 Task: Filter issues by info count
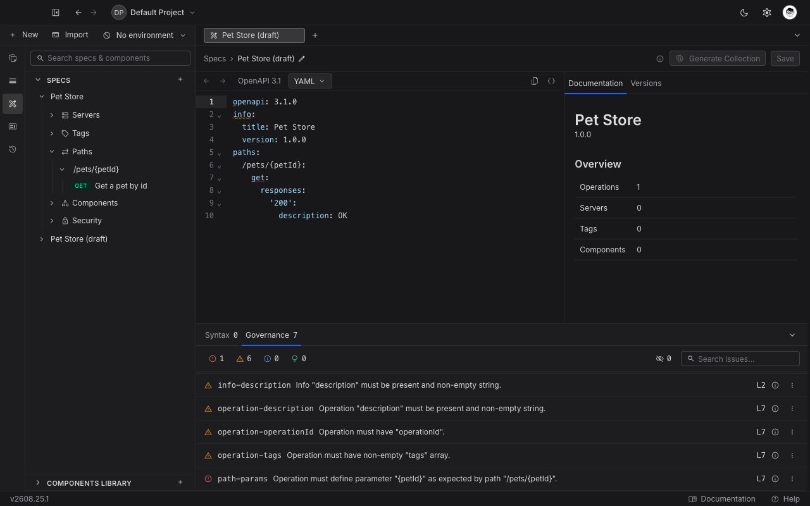coord(271,359)
